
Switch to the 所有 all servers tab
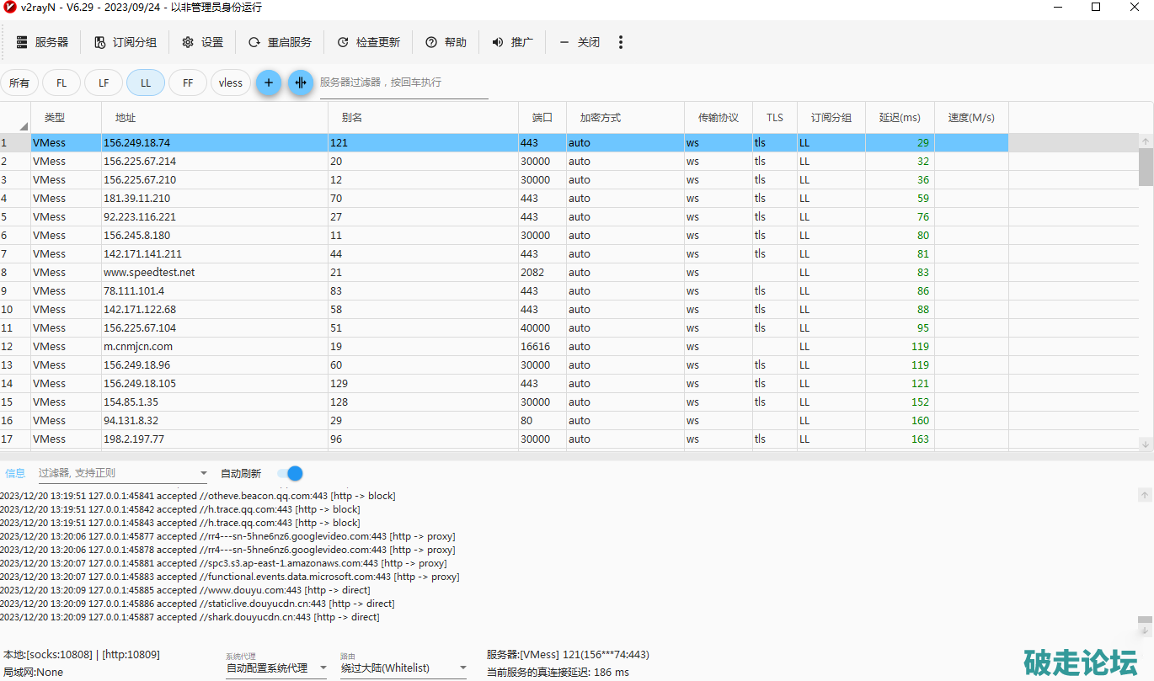pos(19,82)
